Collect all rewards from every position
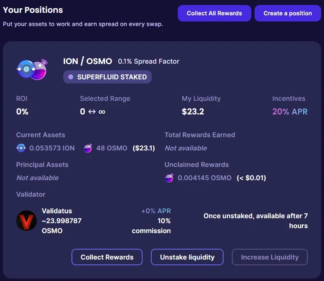Viewport: 324px width, 281px height. click(x=214, y=13)
